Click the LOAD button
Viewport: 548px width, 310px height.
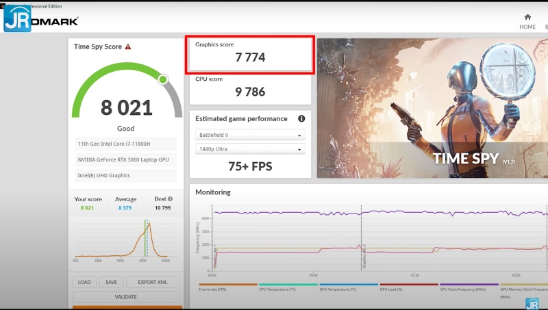click(84, 282)
